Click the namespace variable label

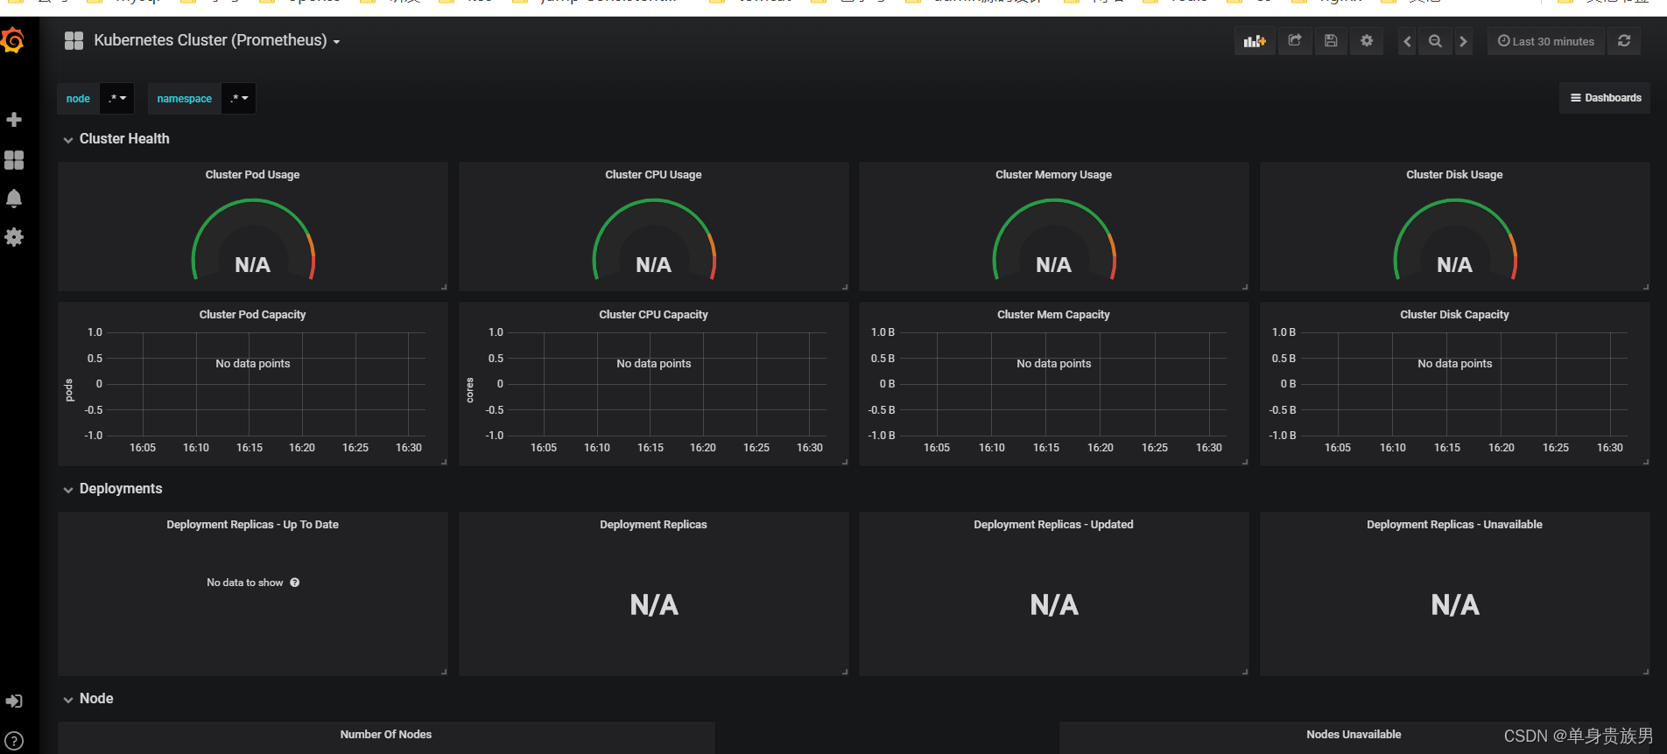184,99
